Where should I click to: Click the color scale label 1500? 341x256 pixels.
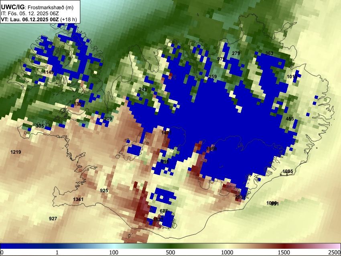284,252
